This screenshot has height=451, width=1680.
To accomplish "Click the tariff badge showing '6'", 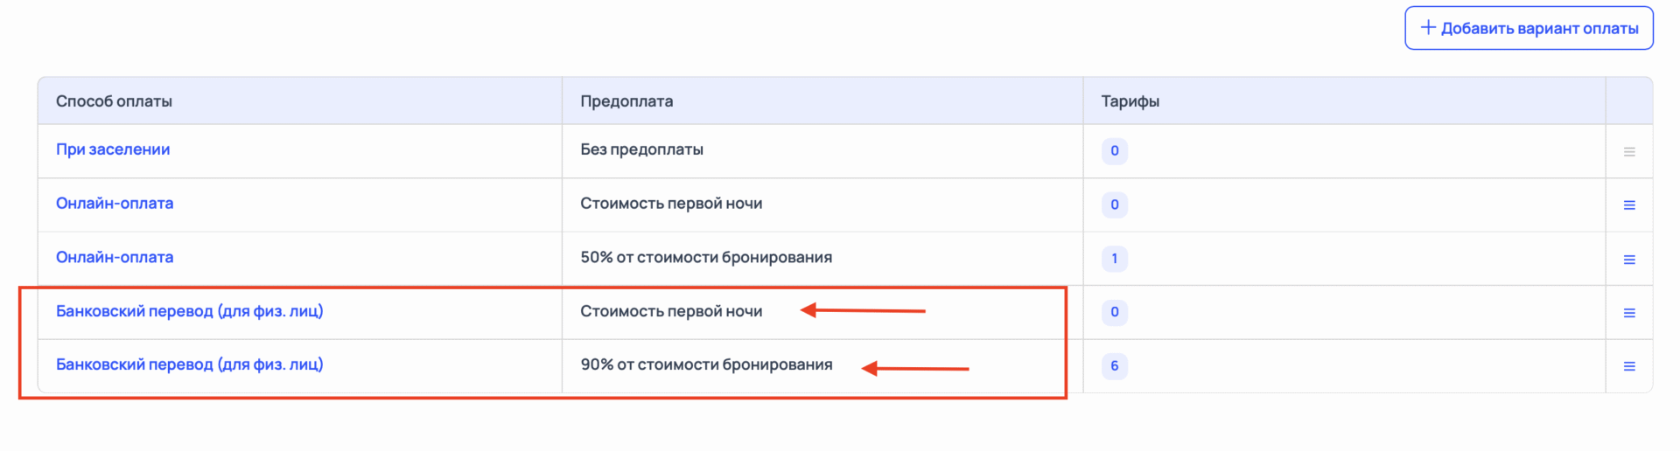I will (1114, 366).
